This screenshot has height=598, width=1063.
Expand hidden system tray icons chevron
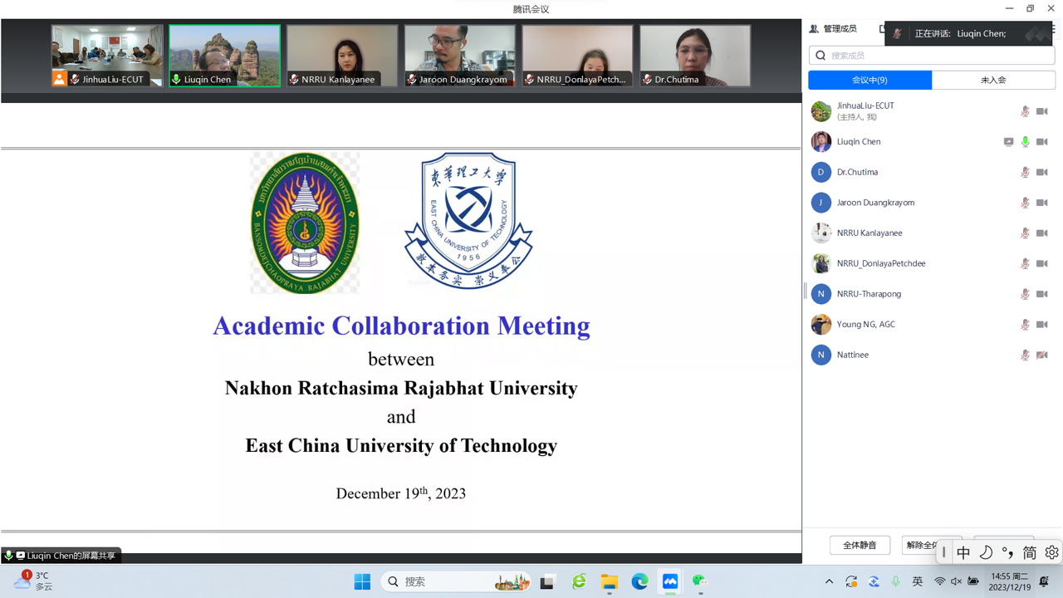tap(829, 581)
